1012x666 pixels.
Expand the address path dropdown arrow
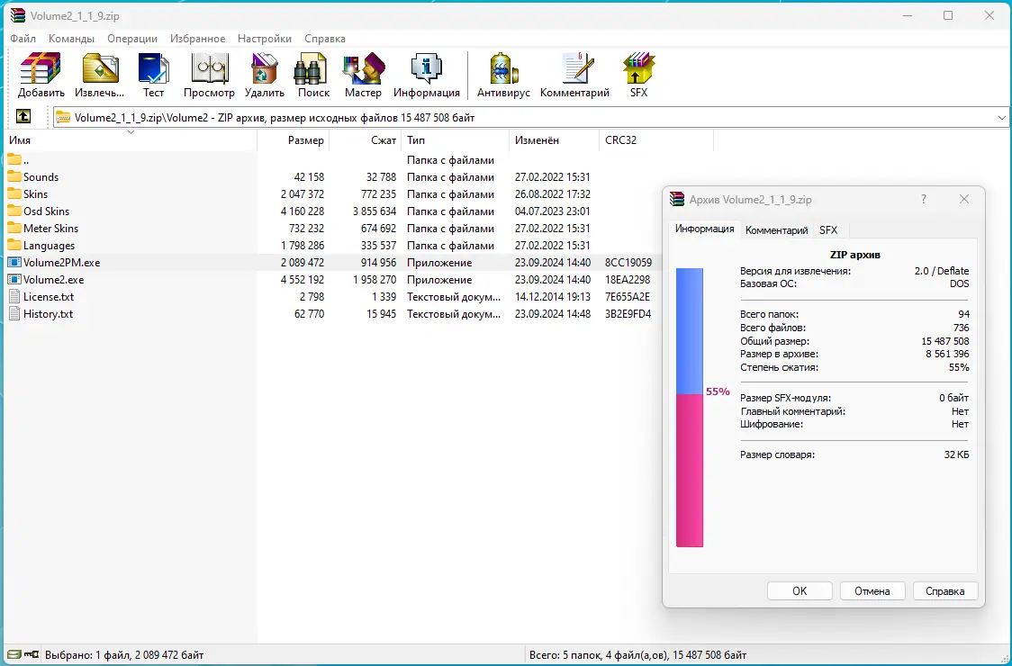pos(1001,118)
